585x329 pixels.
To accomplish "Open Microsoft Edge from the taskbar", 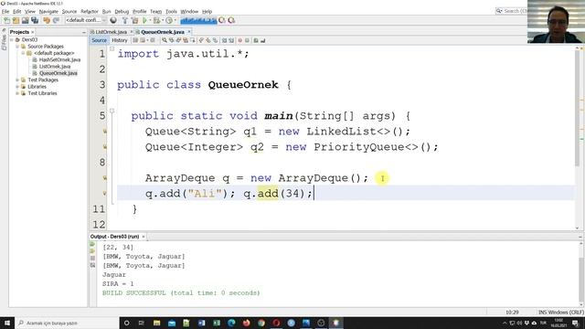I will [231, 323].
